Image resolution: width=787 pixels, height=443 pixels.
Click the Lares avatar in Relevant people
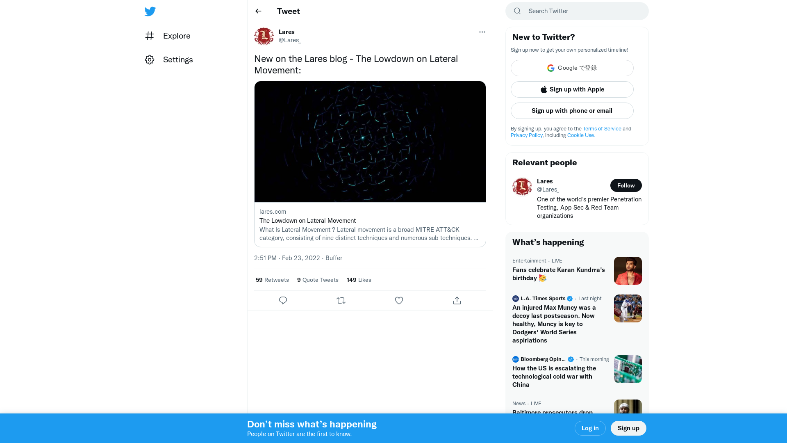[522, 187]
